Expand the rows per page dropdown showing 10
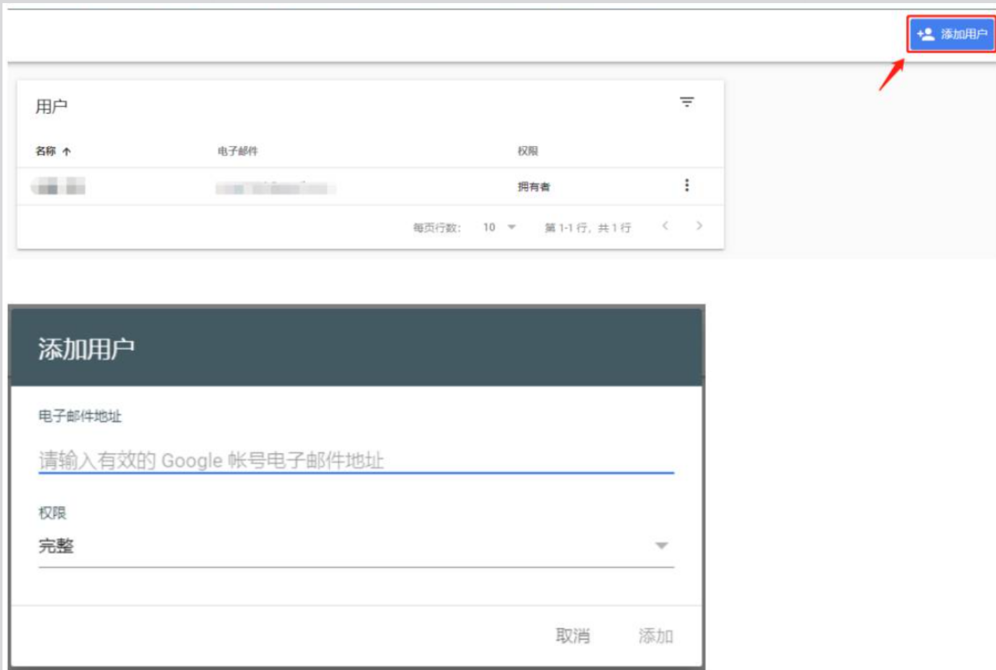 coord(500,228)
